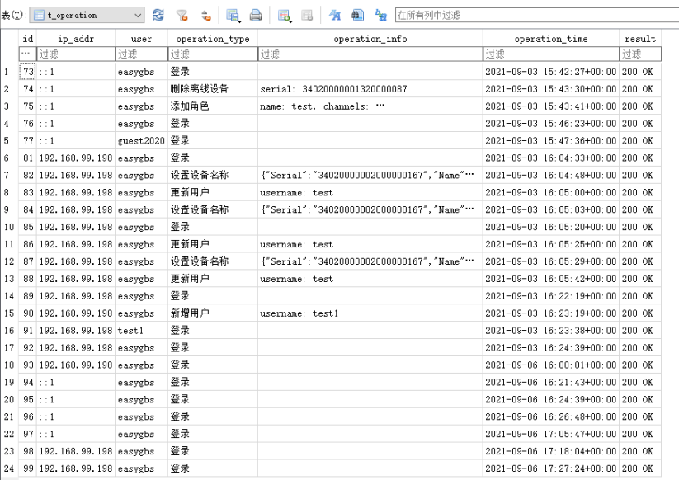Sort by the id column header

tap(28, 39)
